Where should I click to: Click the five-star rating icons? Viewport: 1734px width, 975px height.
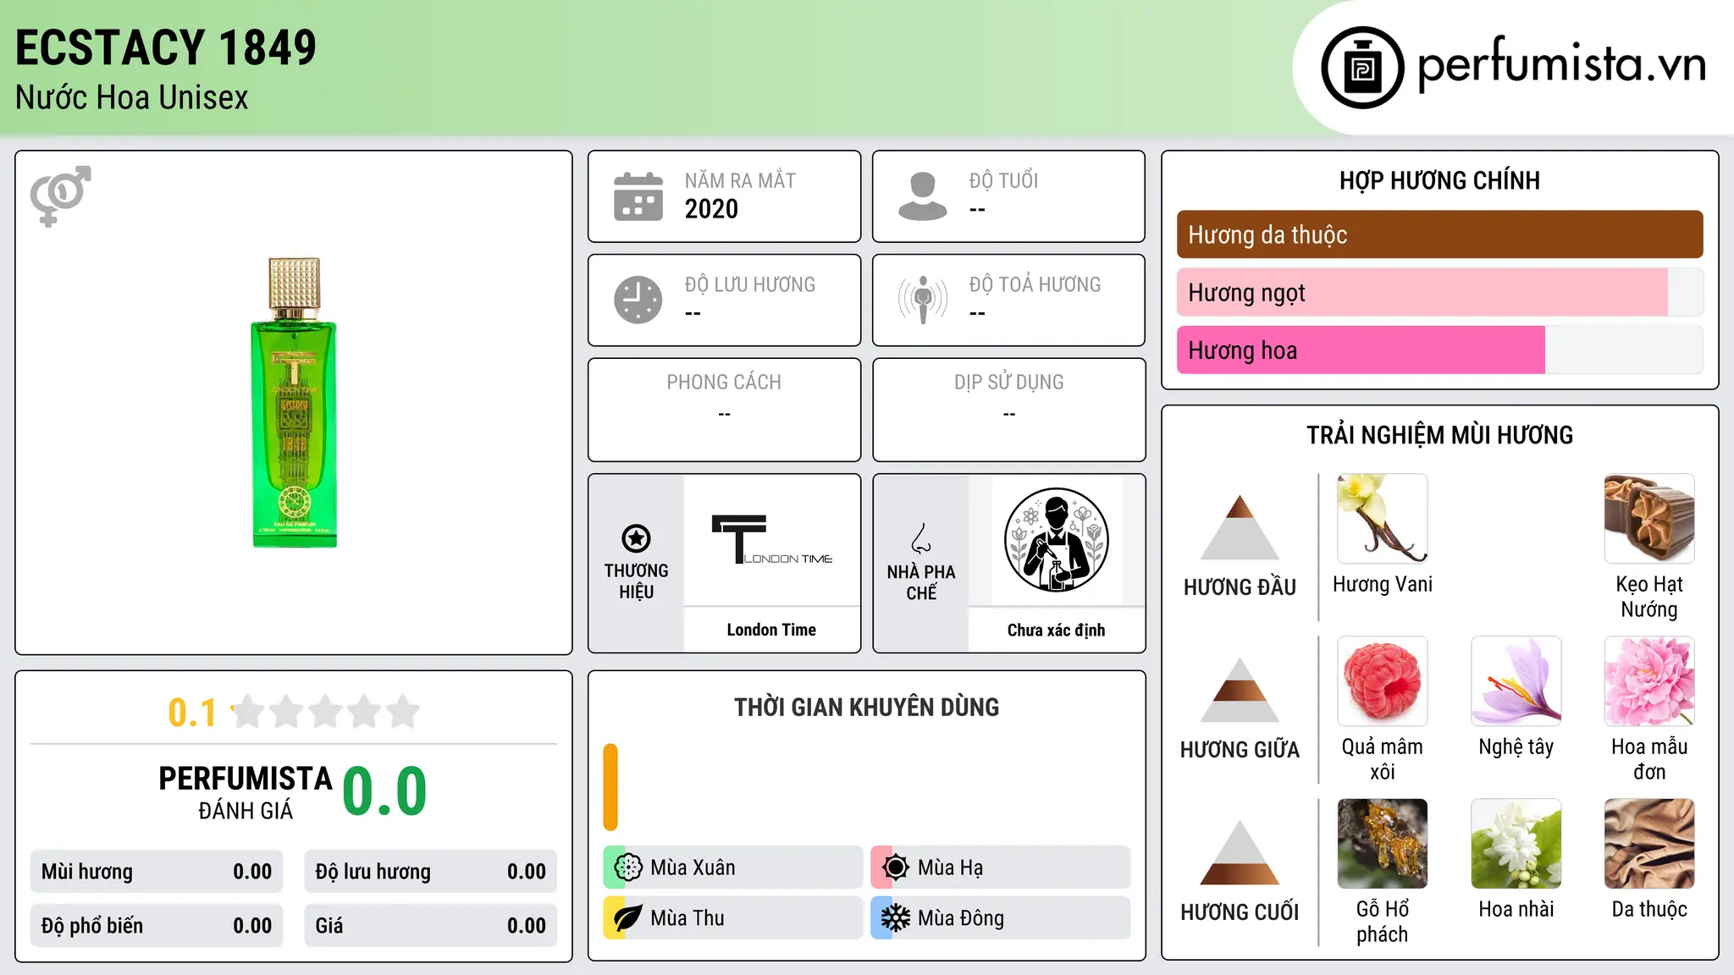coord(325,712)
